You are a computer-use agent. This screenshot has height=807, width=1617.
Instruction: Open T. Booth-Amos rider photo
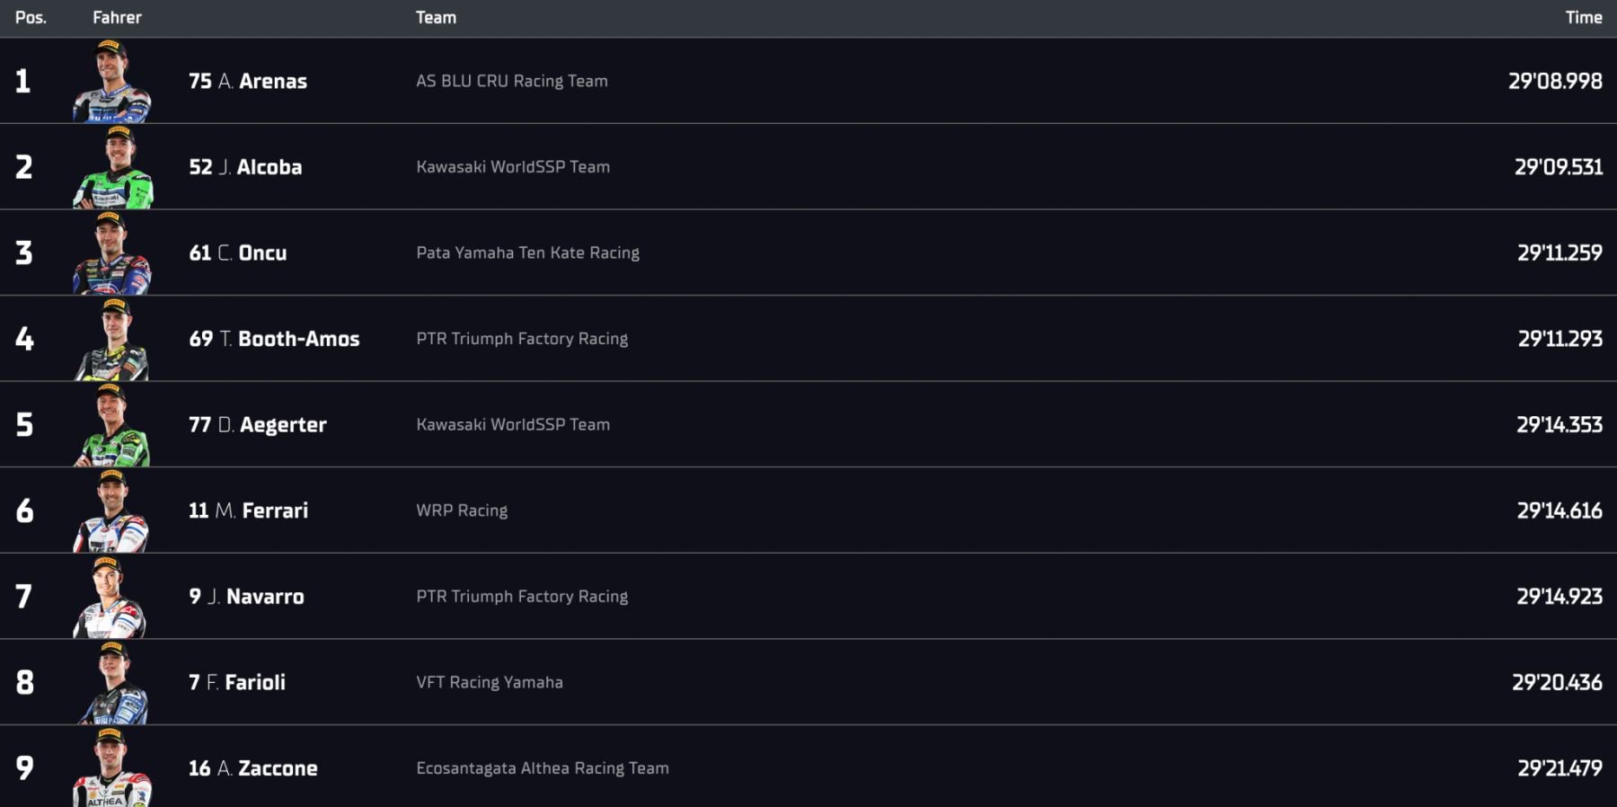point(112,339)
